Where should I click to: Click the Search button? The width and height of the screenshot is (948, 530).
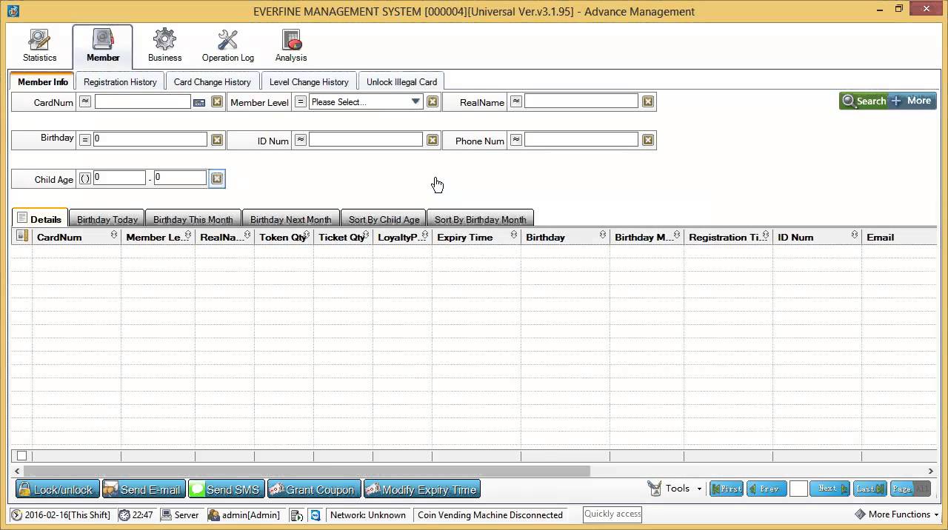pyautogui.click(x=864, y=101)
